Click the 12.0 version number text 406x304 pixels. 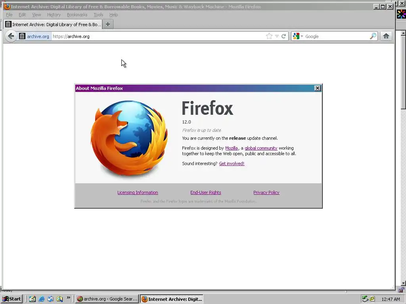(186, 122)
